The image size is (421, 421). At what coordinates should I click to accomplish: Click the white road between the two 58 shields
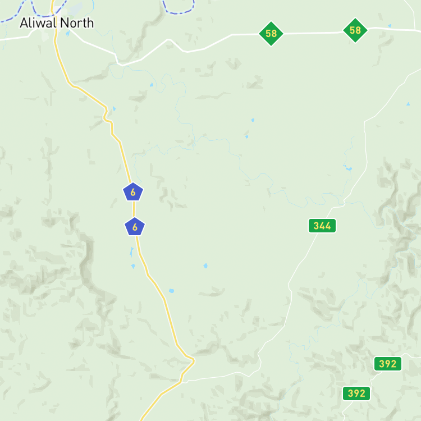(313, 33)
